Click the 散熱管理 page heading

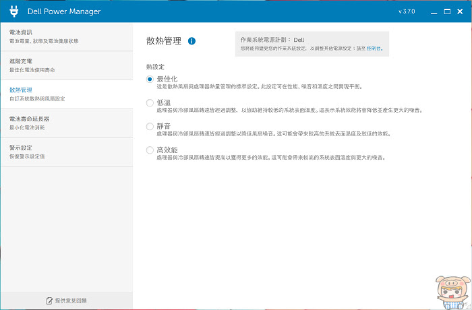click(x=164, y=41)
